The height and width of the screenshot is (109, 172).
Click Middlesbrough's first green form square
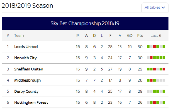click(148, 80)
